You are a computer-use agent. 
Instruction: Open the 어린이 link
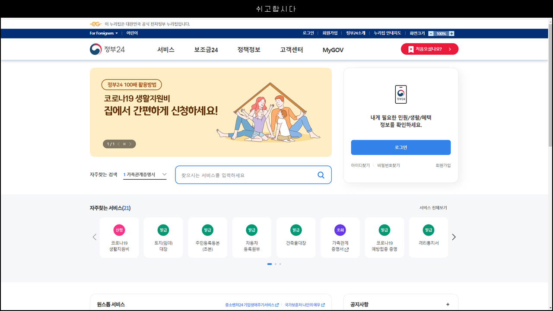pyautogui.click(x=132, y=33)
